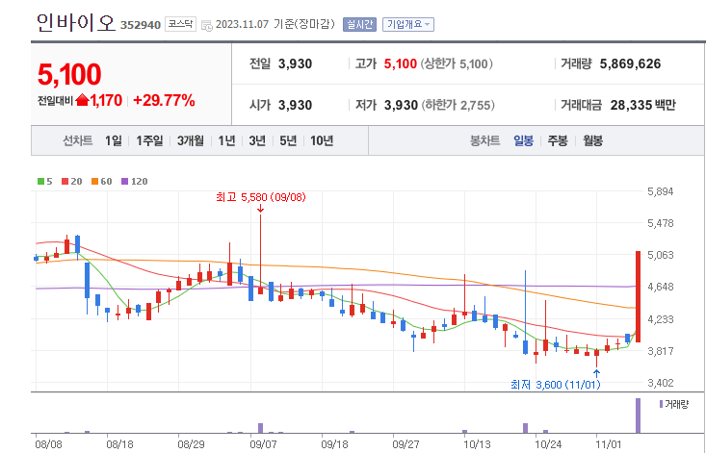Select the 1일 line chart tab
The height and width of the screenshot is (453, 706).
(x=114, y=140)
